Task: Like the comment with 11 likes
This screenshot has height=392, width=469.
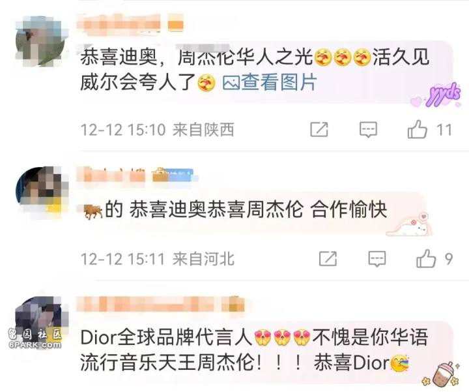Action: tap(417, 129)
